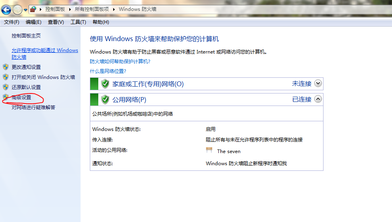
Task: Go back with the blue back arrow
Action: 6,10
